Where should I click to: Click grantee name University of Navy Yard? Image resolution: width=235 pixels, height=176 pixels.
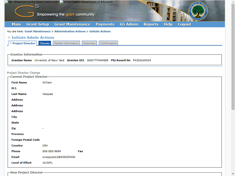49,60
